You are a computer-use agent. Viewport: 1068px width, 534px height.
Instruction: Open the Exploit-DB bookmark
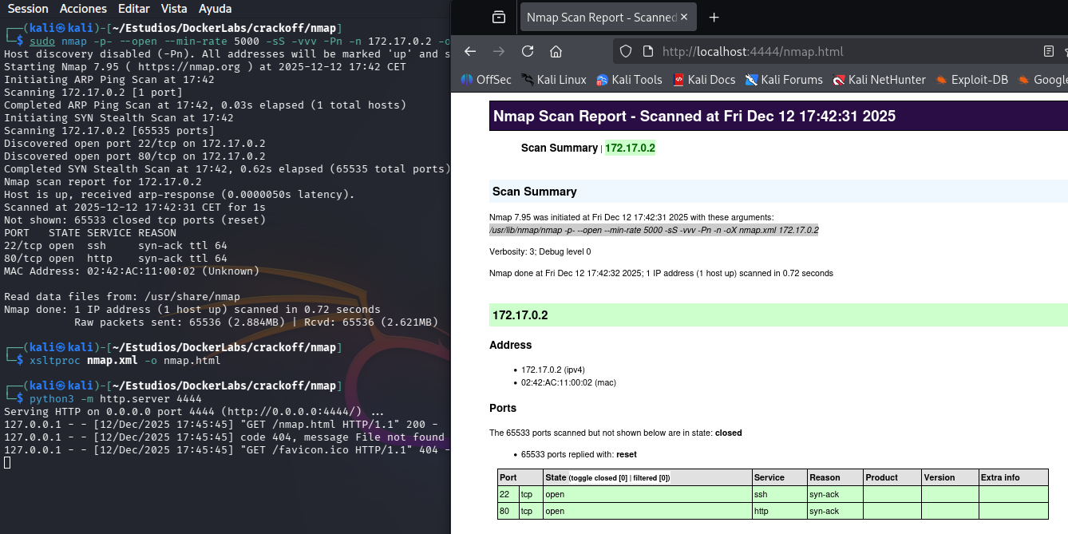pos(971,80)
